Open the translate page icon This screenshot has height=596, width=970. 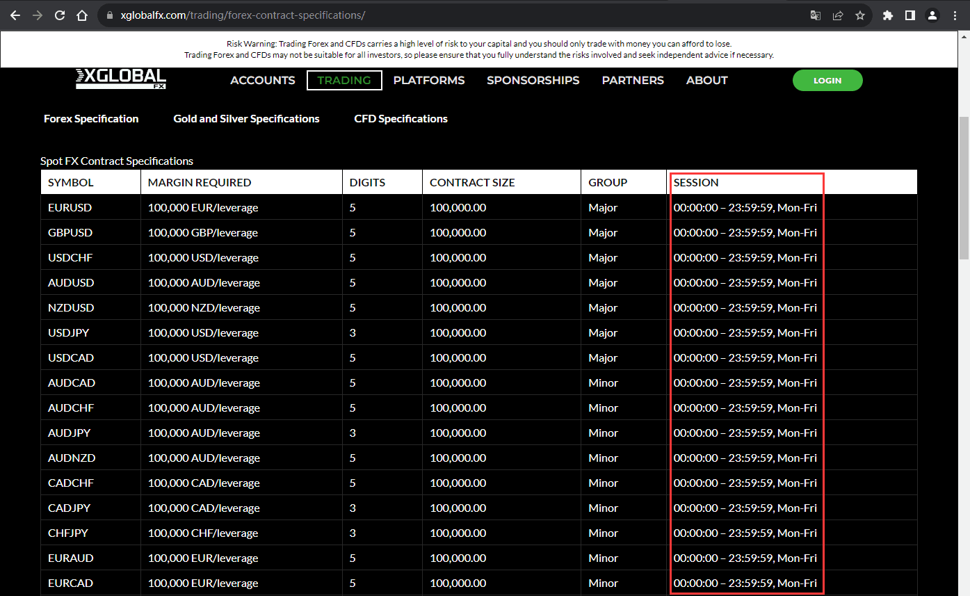point(816,15)
